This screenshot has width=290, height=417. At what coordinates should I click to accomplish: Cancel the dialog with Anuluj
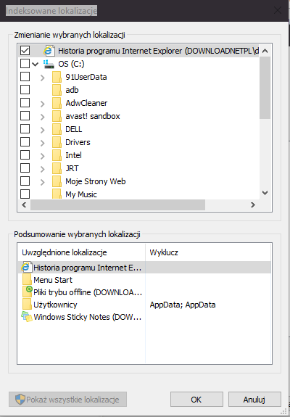[x=254, y=399]
